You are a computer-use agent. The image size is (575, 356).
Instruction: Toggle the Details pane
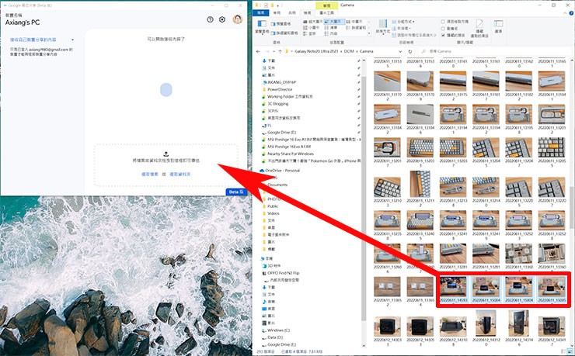284,33
